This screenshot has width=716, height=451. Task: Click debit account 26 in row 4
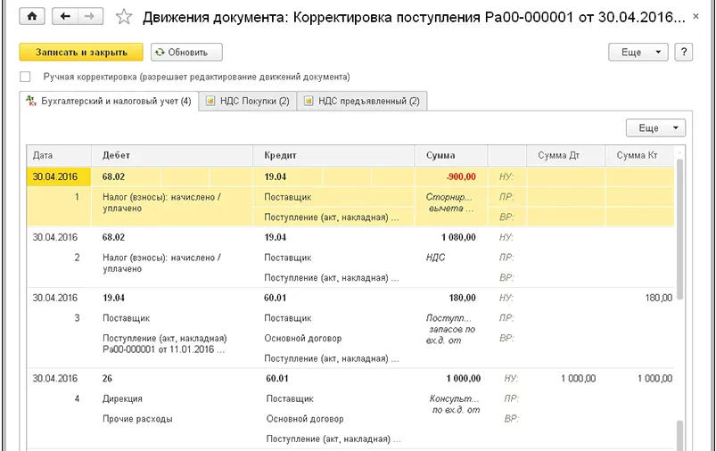[x=107, y=379]
